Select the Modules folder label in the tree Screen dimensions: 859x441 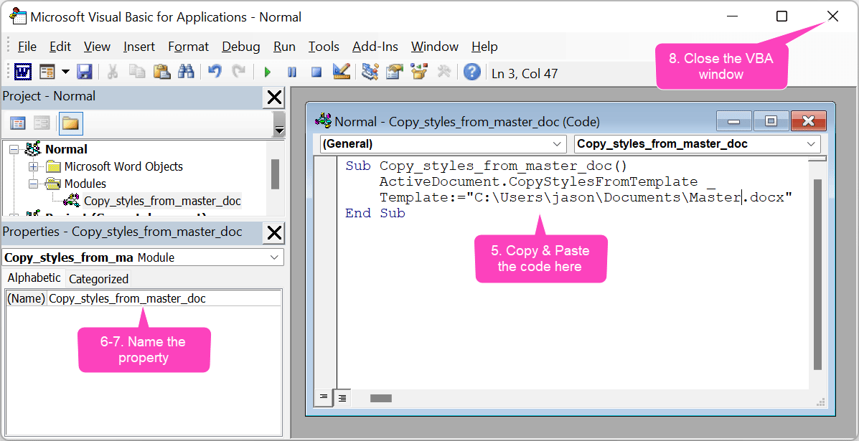click(85, 184)
